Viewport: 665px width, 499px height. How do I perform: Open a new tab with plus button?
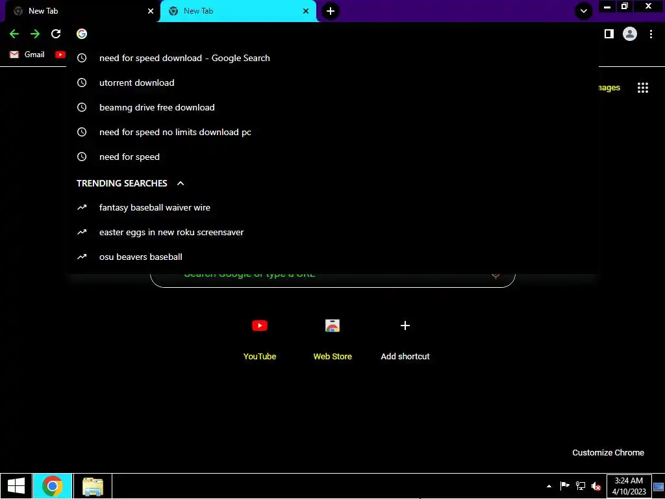click(331, 11)
